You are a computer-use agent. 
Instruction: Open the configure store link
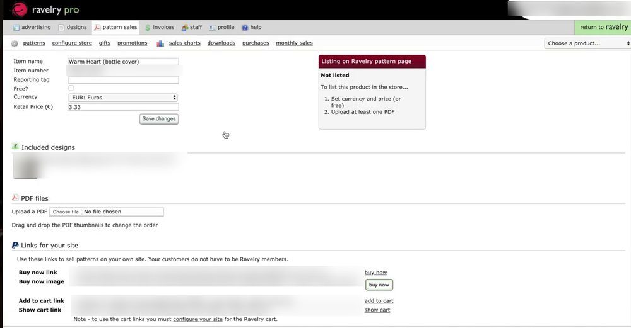72,43
